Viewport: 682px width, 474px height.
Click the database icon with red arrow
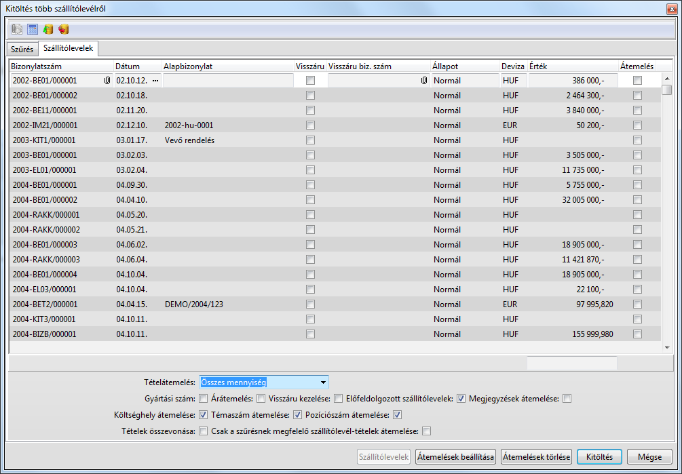(x=64, y=29)
